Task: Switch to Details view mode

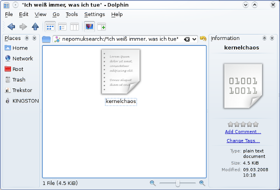Action: click(62, 27)
